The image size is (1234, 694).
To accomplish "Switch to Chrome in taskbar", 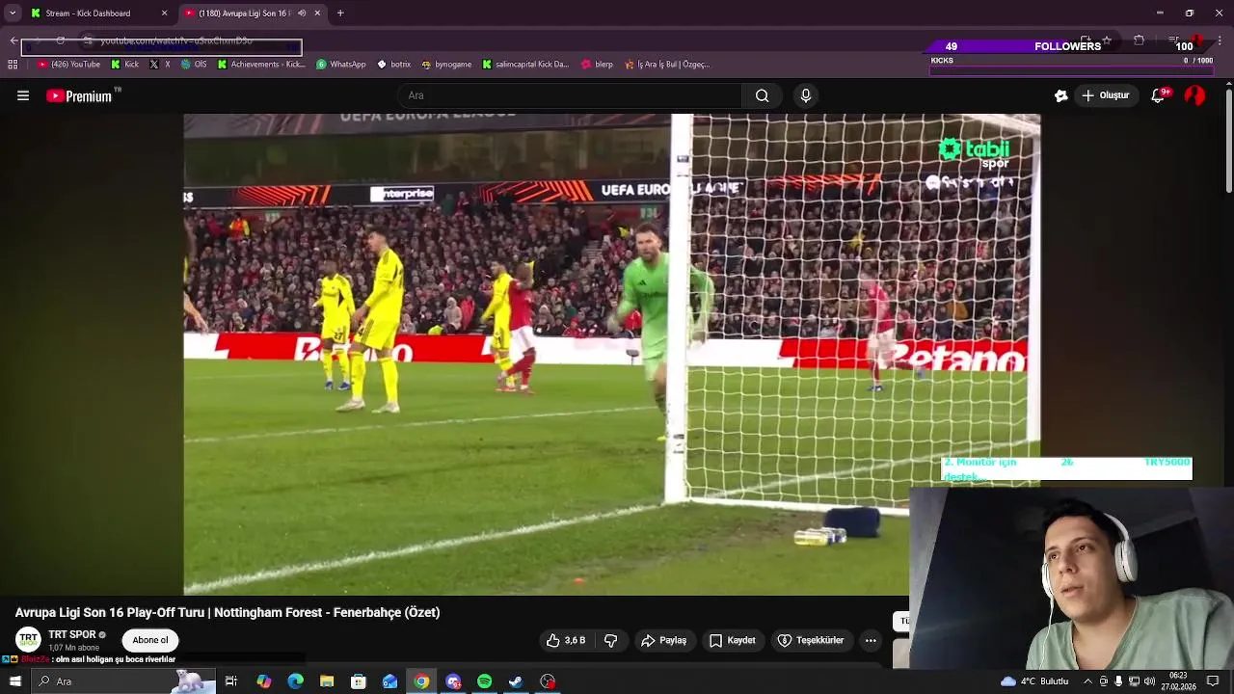I will coord(421,681).
